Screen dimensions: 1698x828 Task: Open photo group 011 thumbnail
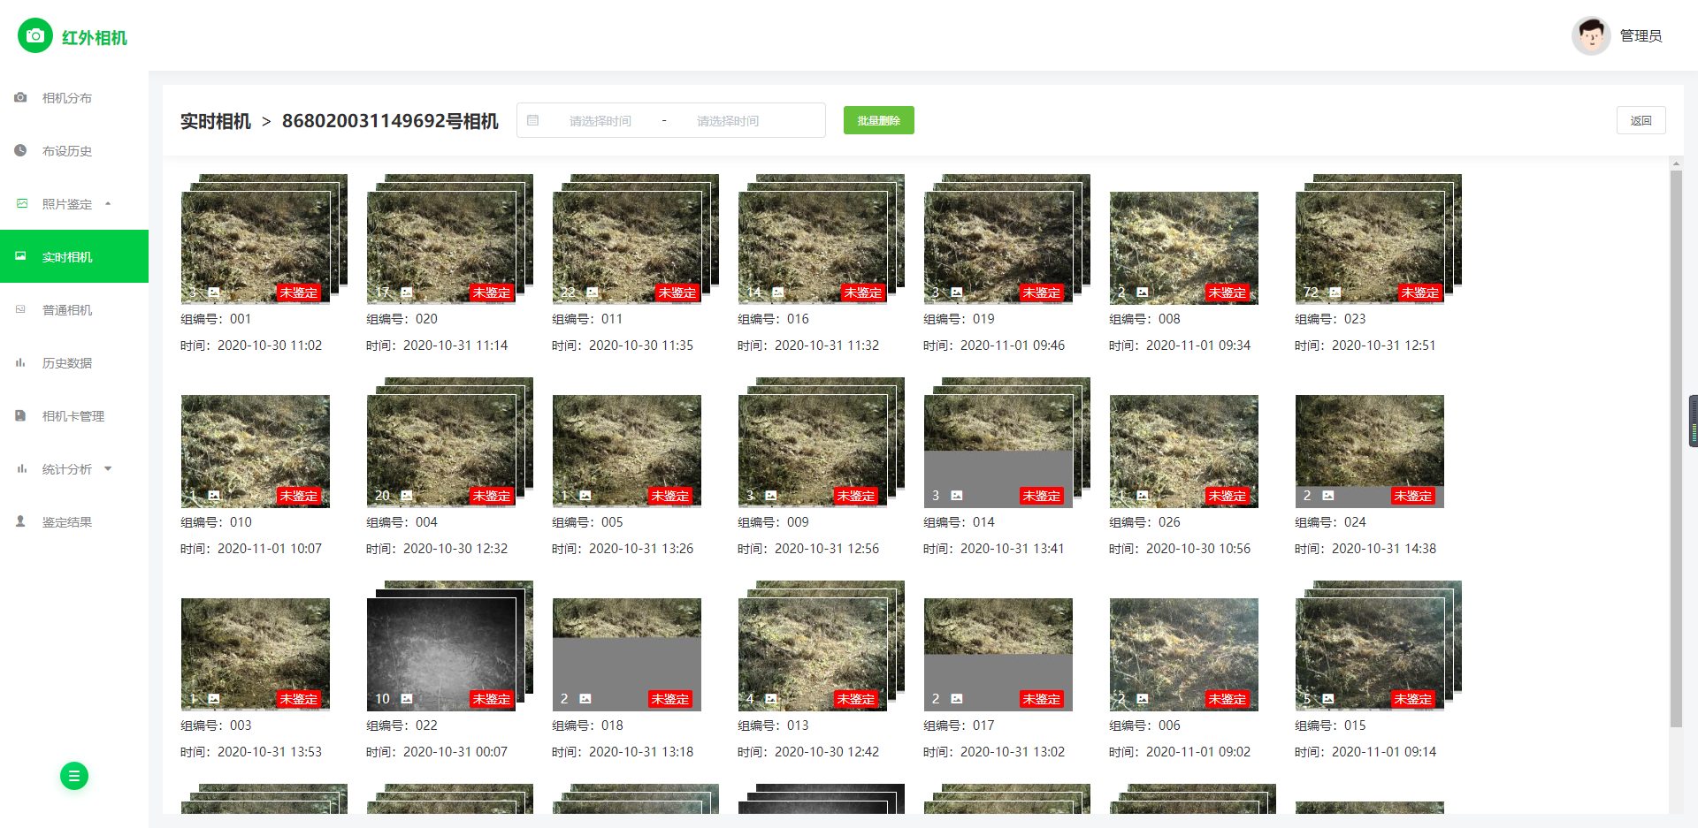[627, 247]
